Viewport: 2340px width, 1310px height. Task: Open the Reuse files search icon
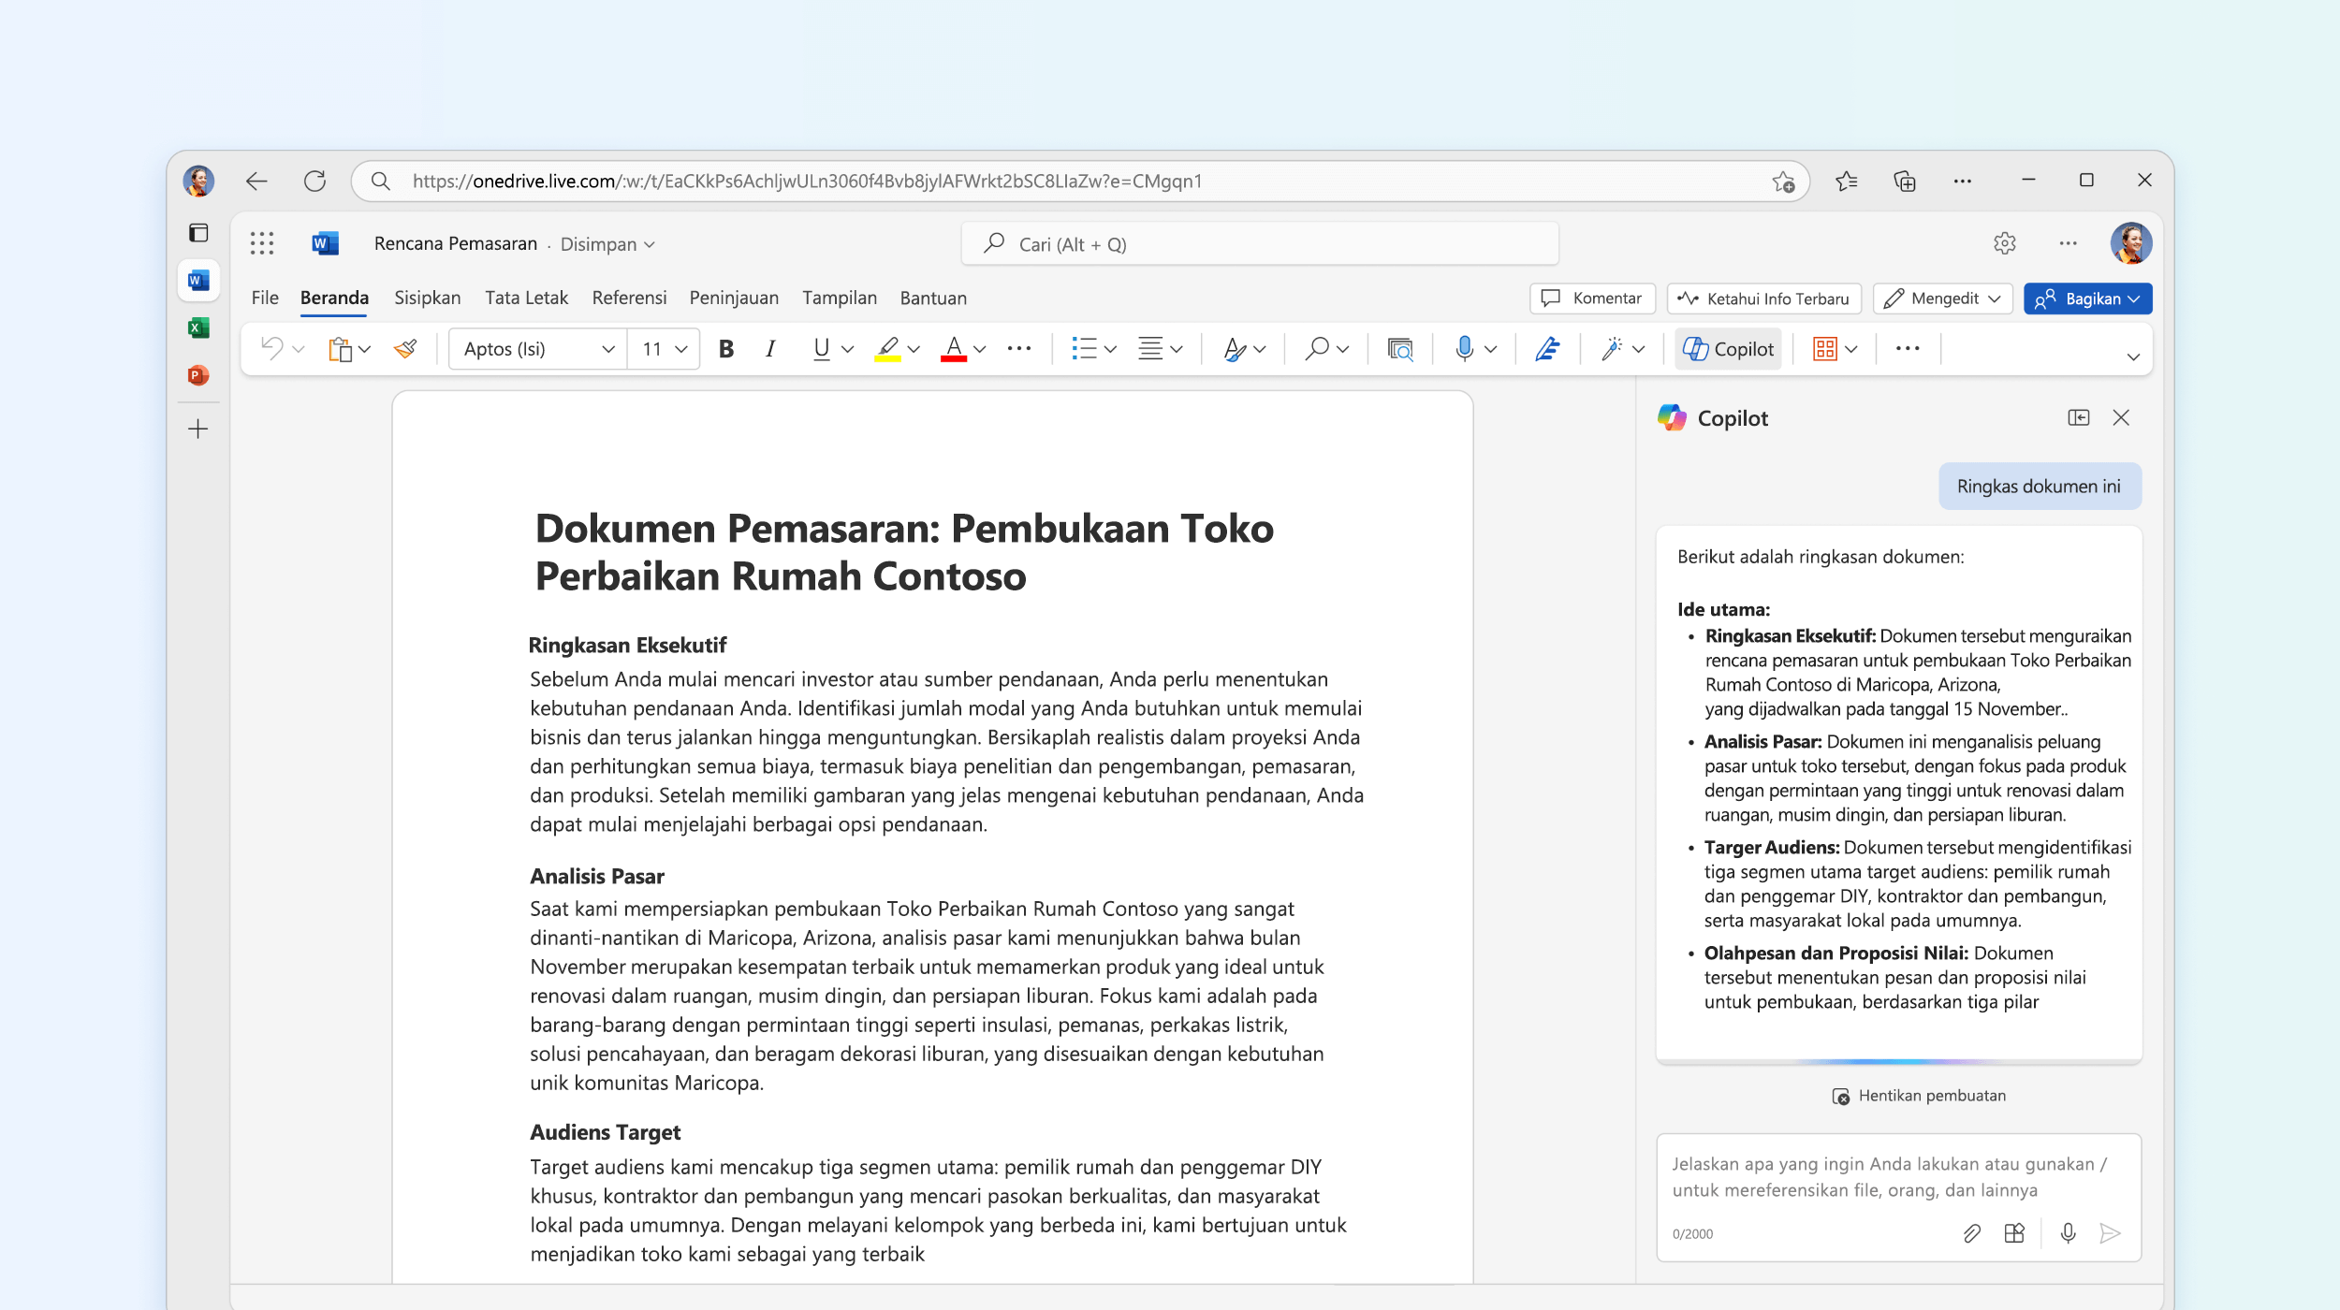pyautogui.click(x=1399, y=349)
